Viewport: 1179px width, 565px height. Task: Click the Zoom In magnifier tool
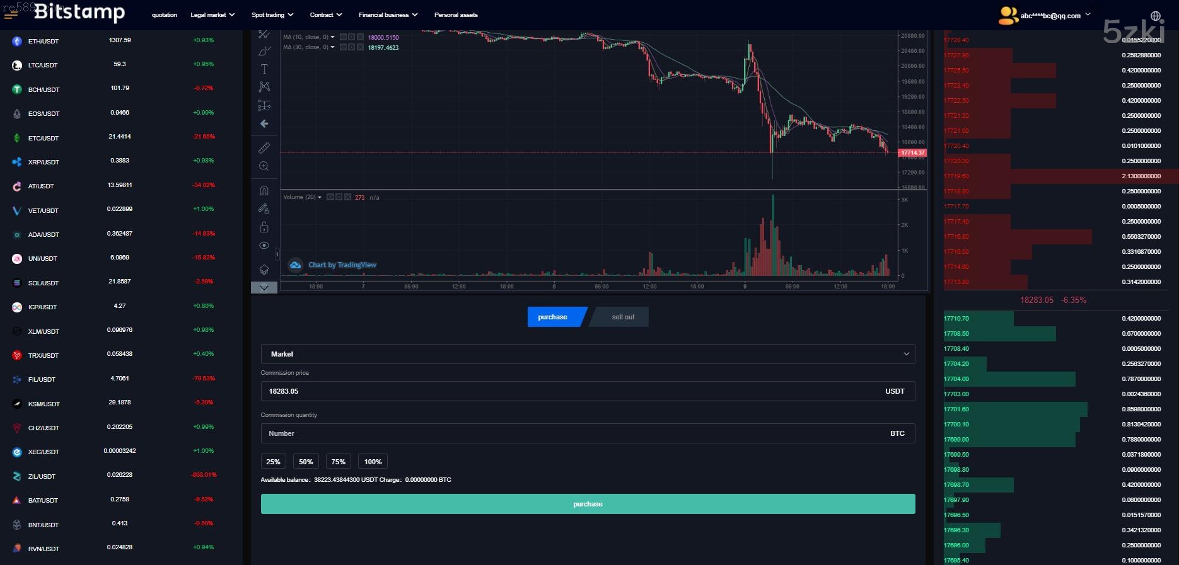click(264, 166)
